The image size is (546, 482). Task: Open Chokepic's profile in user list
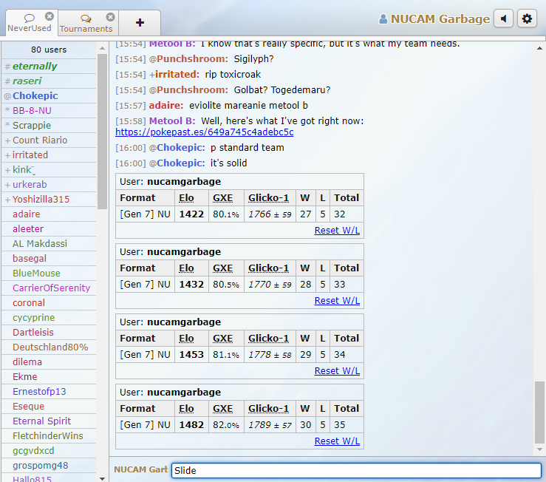tap(35, 96)
